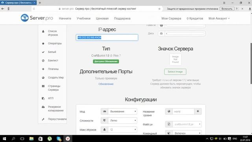This screenshot has height=142, width=252.
Task: Expand the Мой Аккаунт menu
Action: pos(219,19)
